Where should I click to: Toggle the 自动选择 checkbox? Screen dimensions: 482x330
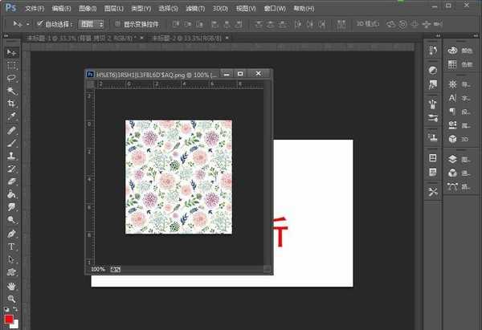40,24
